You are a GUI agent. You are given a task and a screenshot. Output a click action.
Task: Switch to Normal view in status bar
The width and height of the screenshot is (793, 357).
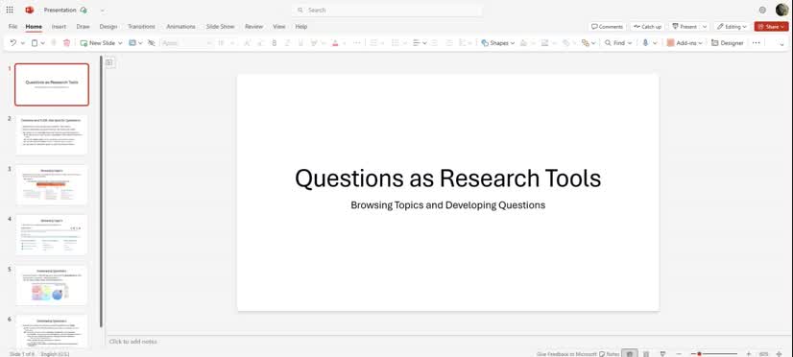click(x=629, y=354)
